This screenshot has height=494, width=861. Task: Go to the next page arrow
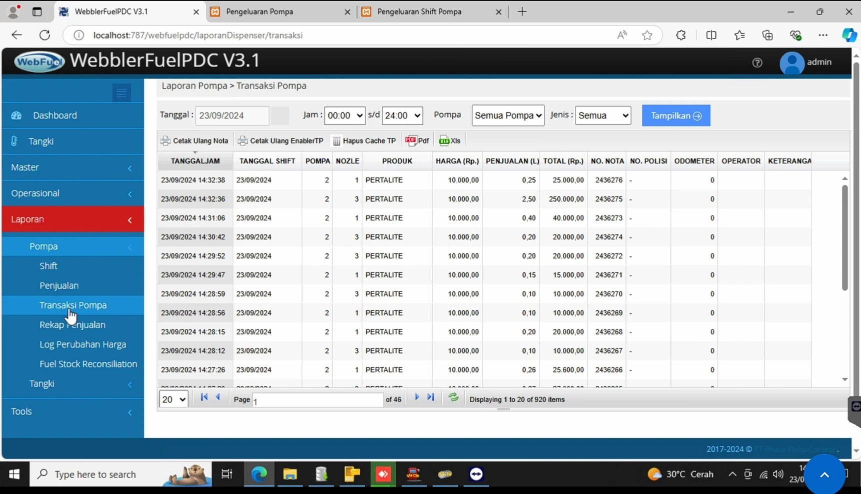(417, 397)
